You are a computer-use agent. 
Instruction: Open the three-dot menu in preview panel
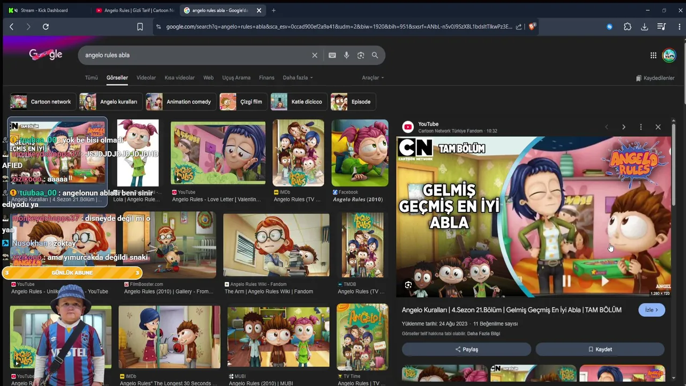pos(640,127)
